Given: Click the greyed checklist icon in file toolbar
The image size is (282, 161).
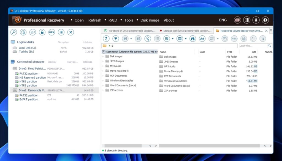Looking at the screenshot, I should pyautogui.click(x=157, y=38).
